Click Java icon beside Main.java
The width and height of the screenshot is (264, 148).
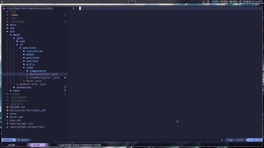click(x=24, y=81)
